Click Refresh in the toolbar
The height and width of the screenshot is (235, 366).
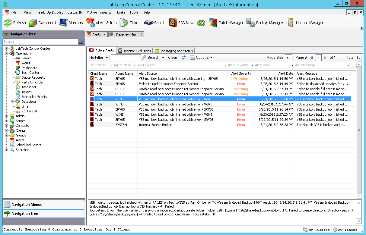point(14,22)
